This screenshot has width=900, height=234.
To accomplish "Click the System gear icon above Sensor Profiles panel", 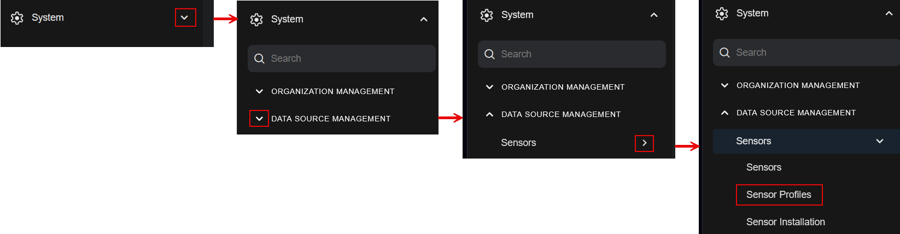I will pos(722,14).
